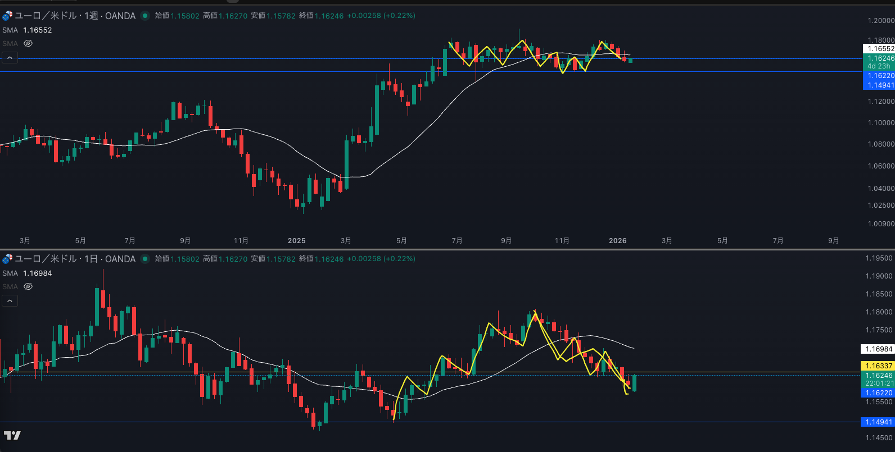Click the 2025 label on the time axis
This screenshot has height=452, width=895.
pyautogui.click(x=296, y=240)
